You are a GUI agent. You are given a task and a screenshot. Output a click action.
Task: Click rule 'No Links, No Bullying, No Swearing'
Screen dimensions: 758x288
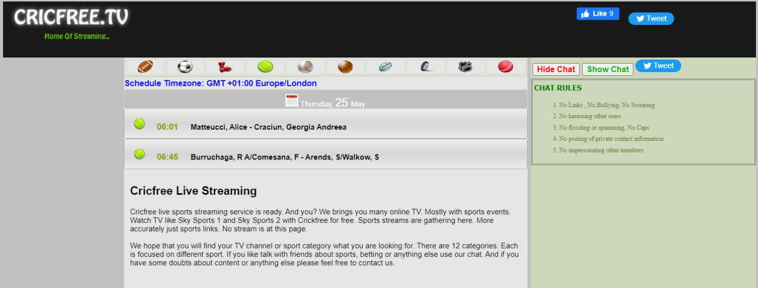[607, 105]
